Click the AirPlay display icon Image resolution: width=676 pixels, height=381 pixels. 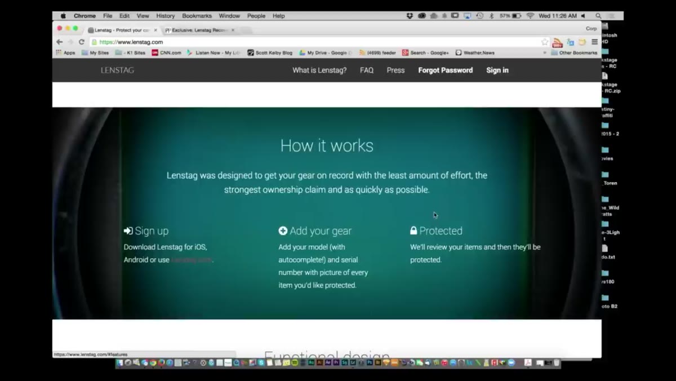click(467, 16)
